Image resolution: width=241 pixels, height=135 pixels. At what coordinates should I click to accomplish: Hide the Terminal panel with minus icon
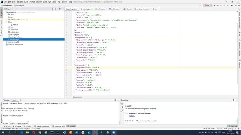click(x=119, y=100)
